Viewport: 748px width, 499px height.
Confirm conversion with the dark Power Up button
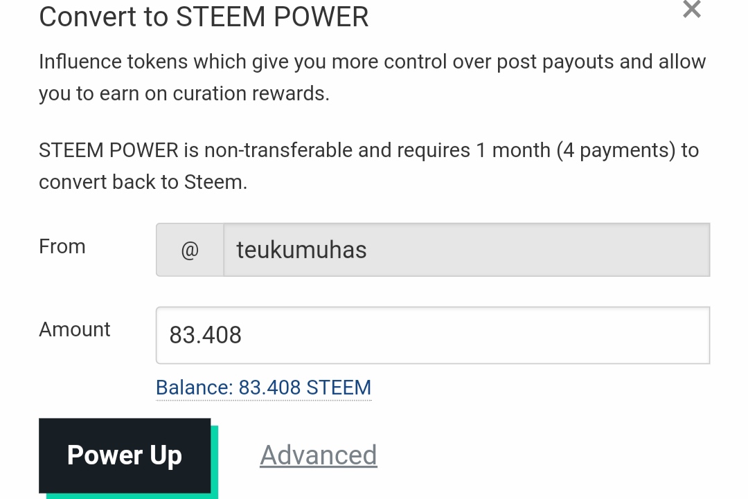coord(125,455)
